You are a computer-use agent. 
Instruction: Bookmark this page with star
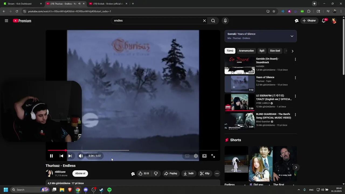pos(274,11)
